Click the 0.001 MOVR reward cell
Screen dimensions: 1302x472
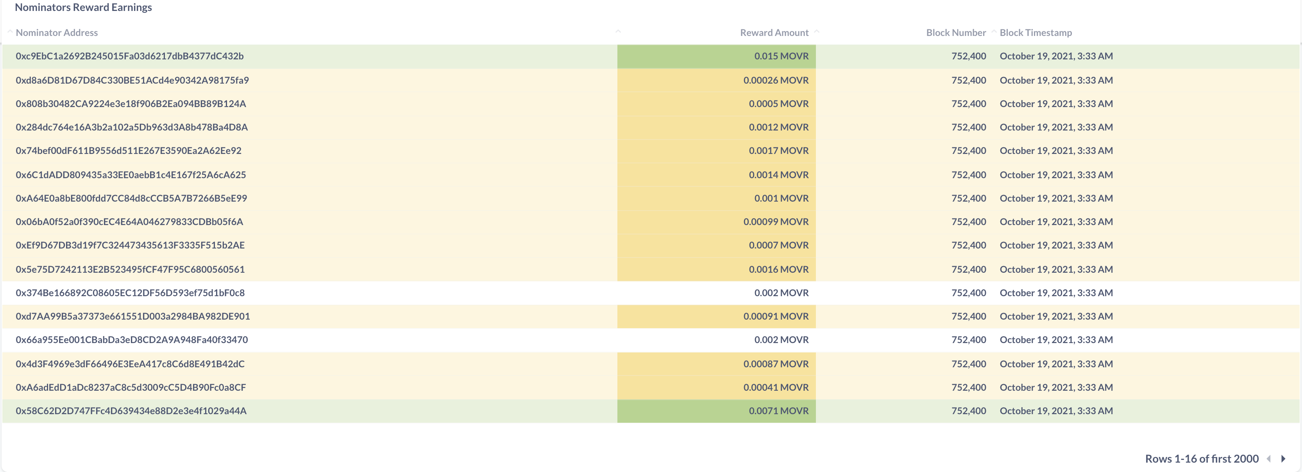pyautogui.click(x=716, y=198)
